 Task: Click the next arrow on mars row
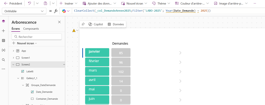[x=180, y=72]
